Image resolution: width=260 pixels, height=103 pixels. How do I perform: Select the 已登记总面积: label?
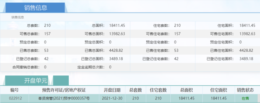[x=93, y=59]
